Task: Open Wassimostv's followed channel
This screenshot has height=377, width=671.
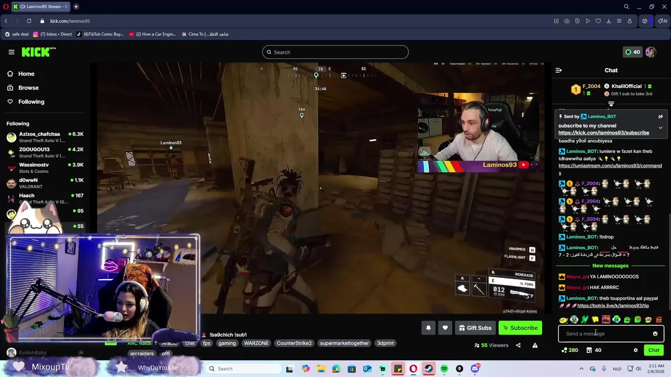Action: (x=45, y=168)
